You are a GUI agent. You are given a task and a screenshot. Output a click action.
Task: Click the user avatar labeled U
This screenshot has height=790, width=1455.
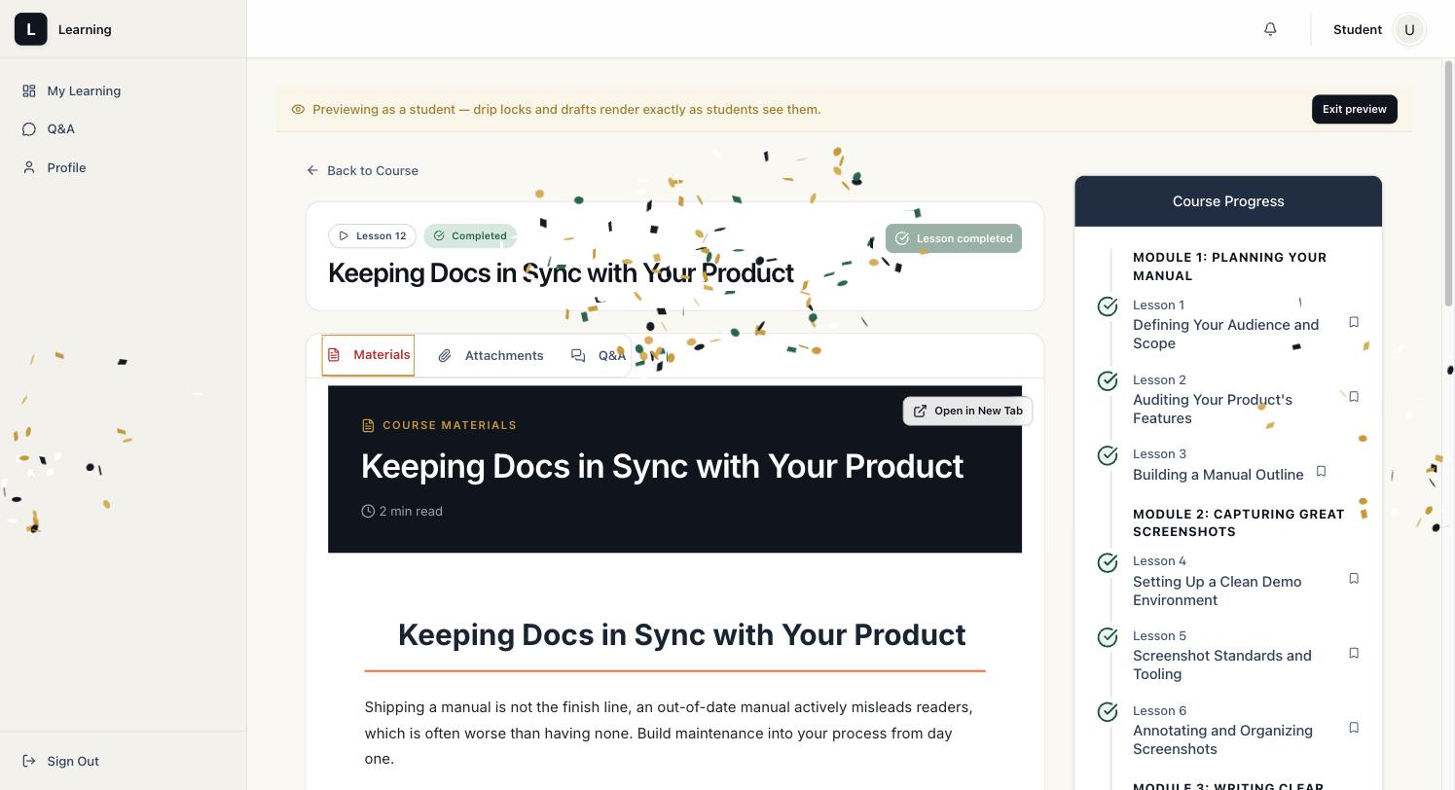click(x=1409, y=29)
